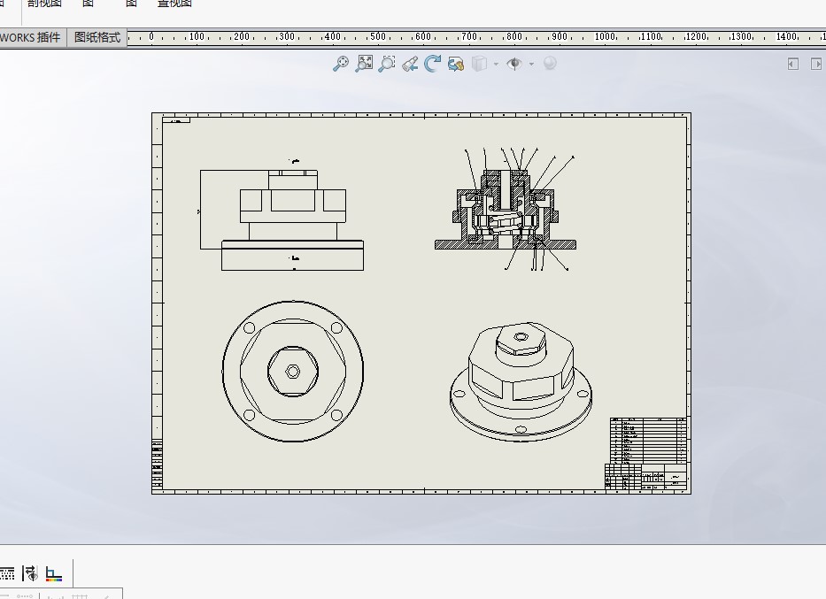The height and width of the screenshot is (599, 826).
Task: Click the layer color rainbow icon
Action: [x=54, y=573]
